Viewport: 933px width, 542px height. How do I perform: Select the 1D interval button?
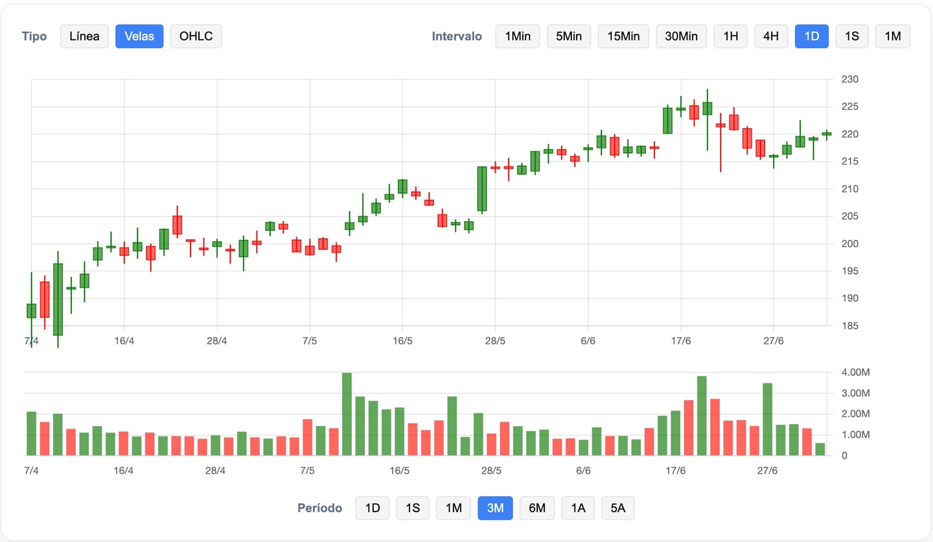(x=811, y=36)
